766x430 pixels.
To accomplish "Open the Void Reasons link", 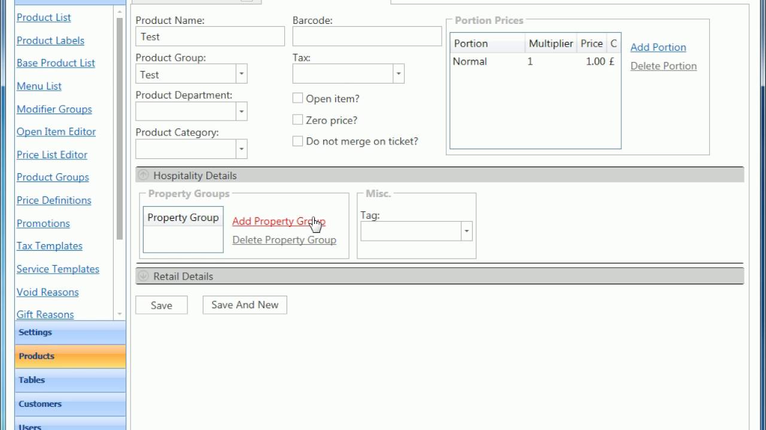I will (48, 292).
